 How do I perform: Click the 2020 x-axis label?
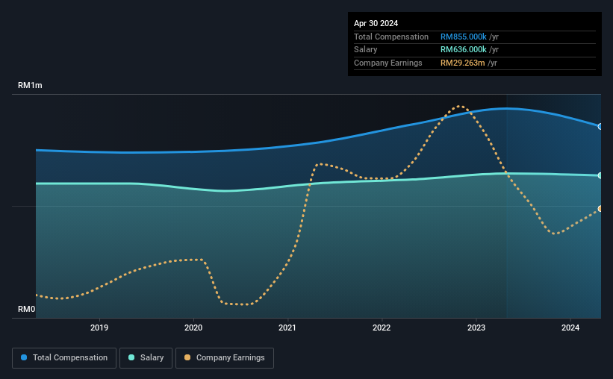pyautogui.click(x=193, y=328)
